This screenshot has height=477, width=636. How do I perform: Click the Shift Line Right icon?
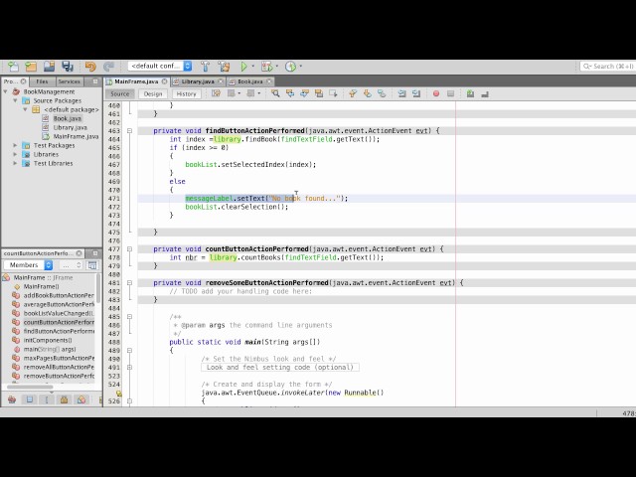(x=416, y=93)
